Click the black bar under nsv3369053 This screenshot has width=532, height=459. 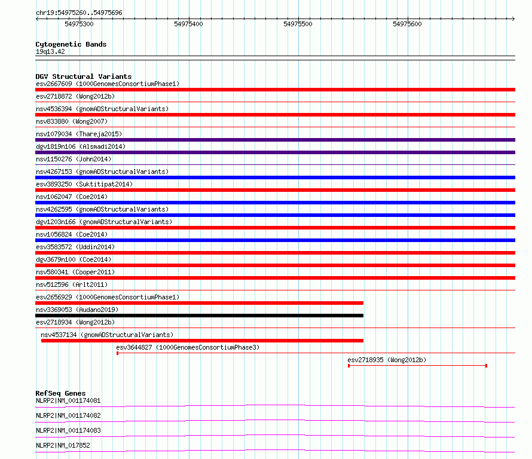click(199, 316)
